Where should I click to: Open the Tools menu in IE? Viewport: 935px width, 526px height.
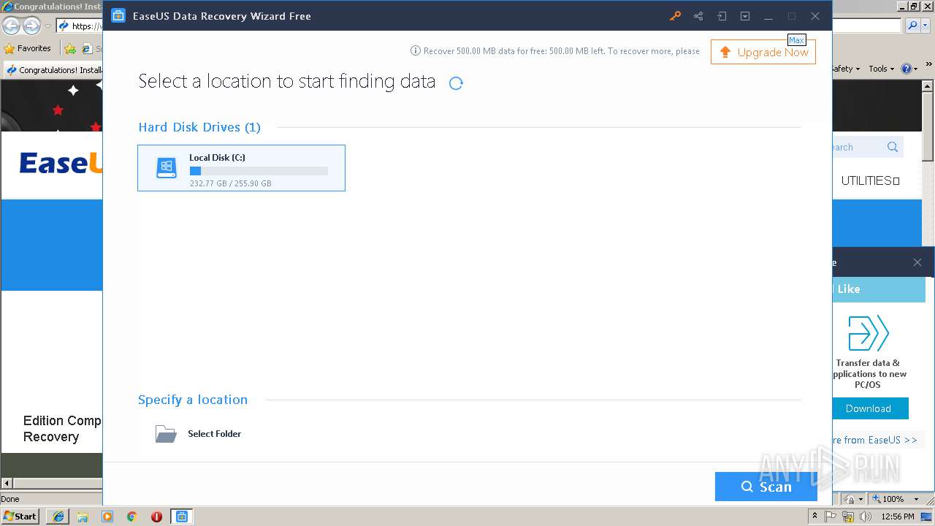[x=881, y=69]
